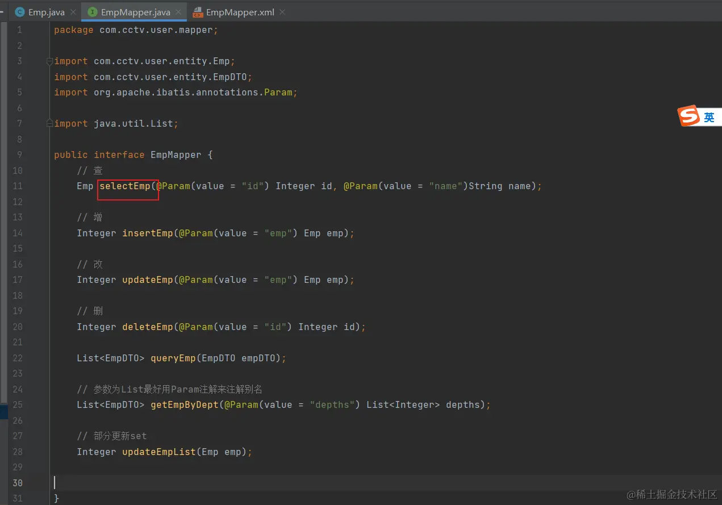Click the deleteEmp method name
Screen dimensions: 722x505
click(x=148, y=327)
